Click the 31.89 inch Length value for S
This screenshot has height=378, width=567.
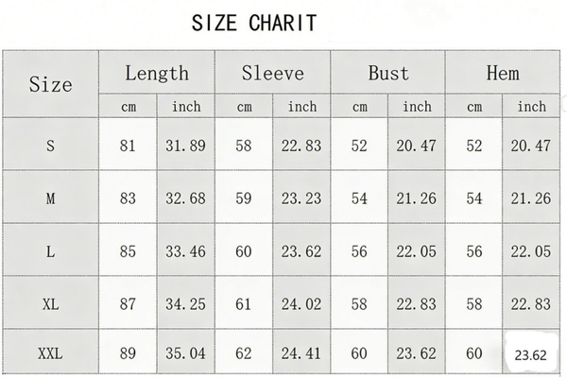coord(186,146)
